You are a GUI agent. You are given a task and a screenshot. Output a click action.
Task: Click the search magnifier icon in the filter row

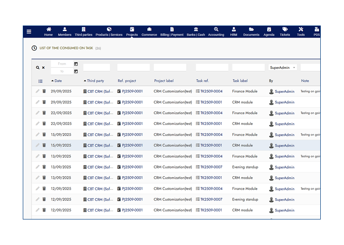coord(38,68)
